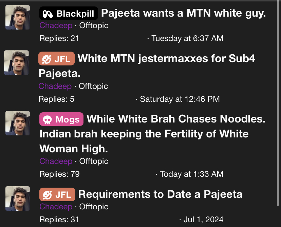Image resolution: width=281 pixels, height=227 pixels.
Task: Click Chadeep username under the Blackpill thread
Action: (x=56, y=25)
